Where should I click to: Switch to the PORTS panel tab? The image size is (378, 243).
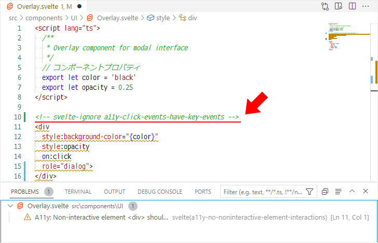click(x=203, y=192)
